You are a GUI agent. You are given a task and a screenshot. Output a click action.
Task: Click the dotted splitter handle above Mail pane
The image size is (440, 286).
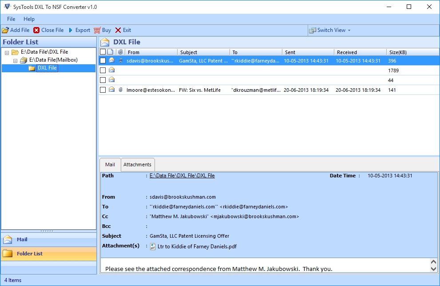47,231
